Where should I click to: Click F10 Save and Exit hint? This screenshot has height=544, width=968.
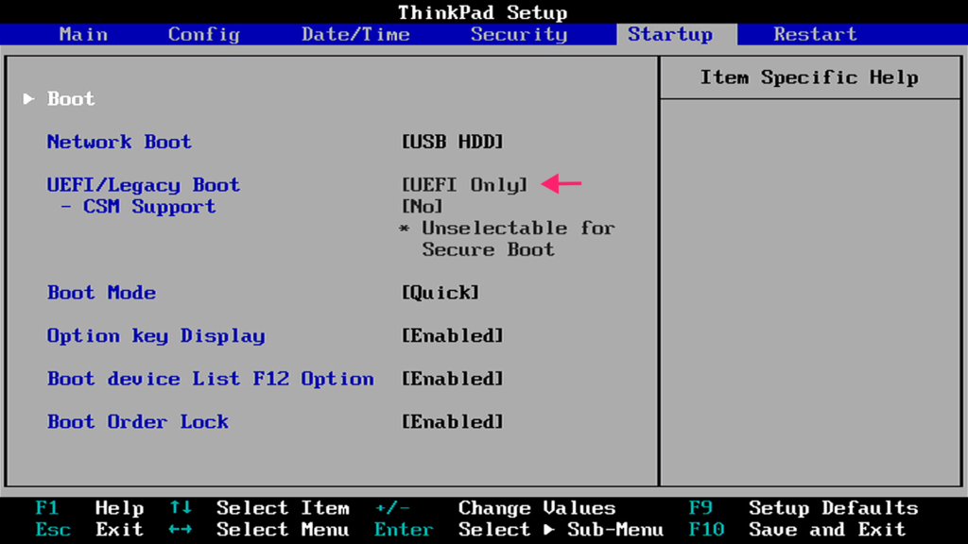tap(798, 530)
